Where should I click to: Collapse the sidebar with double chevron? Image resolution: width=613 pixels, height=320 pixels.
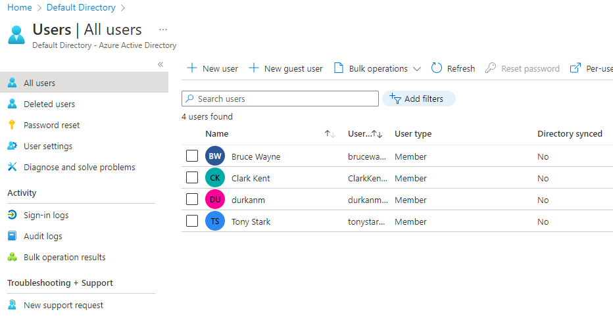(160, 64)
